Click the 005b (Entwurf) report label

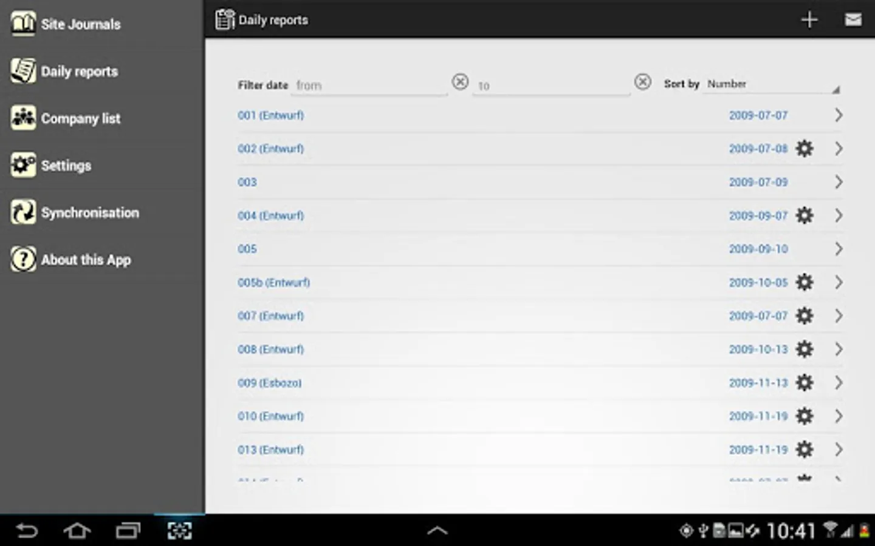point(273,282)
